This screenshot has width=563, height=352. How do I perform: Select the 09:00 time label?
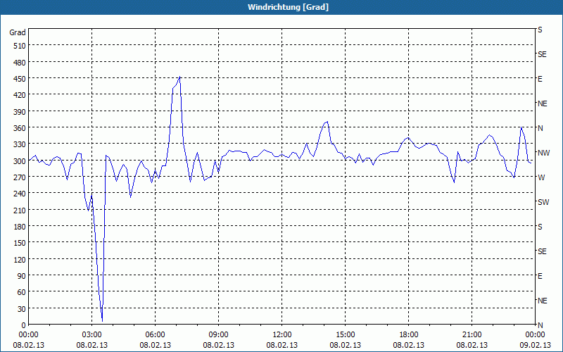(218, 335)
